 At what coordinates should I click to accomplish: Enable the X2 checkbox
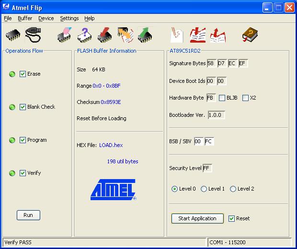pyautogui.click(x=245, y=98)
